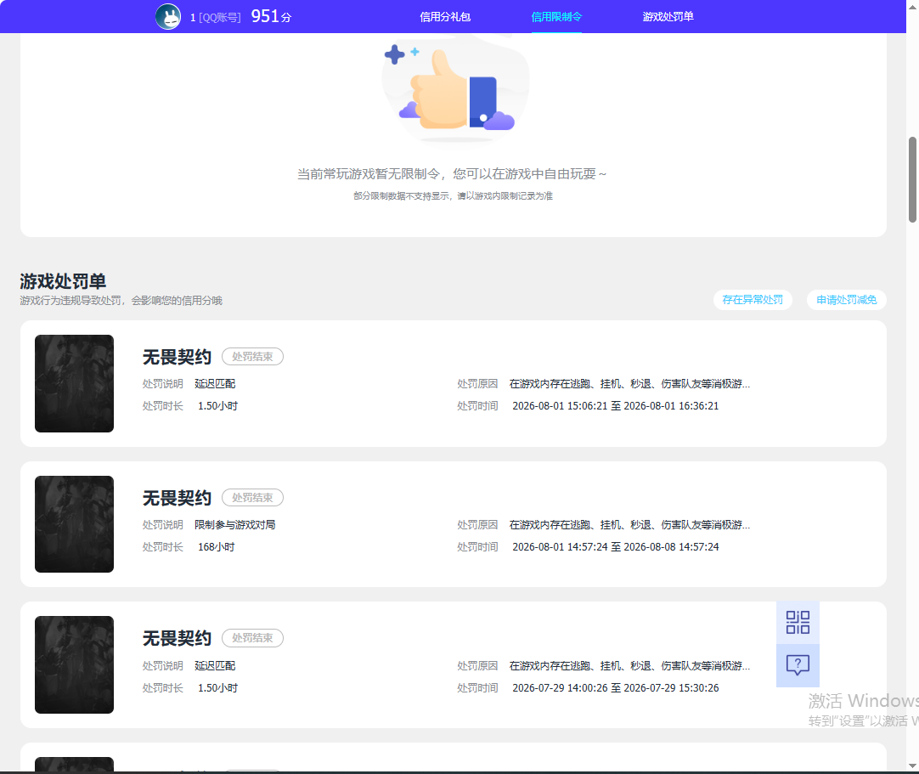Click game thumbnail dated 2026-08-01 15:06:21
Image resolution: width=919 pixels, height=774 pixels.
[75, 383]
